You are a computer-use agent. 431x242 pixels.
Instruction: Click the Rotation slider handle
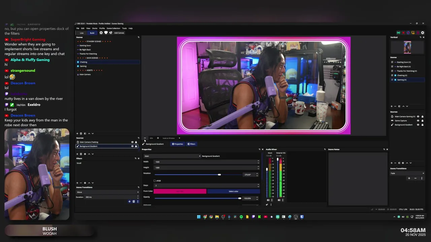tap(219, 175)
